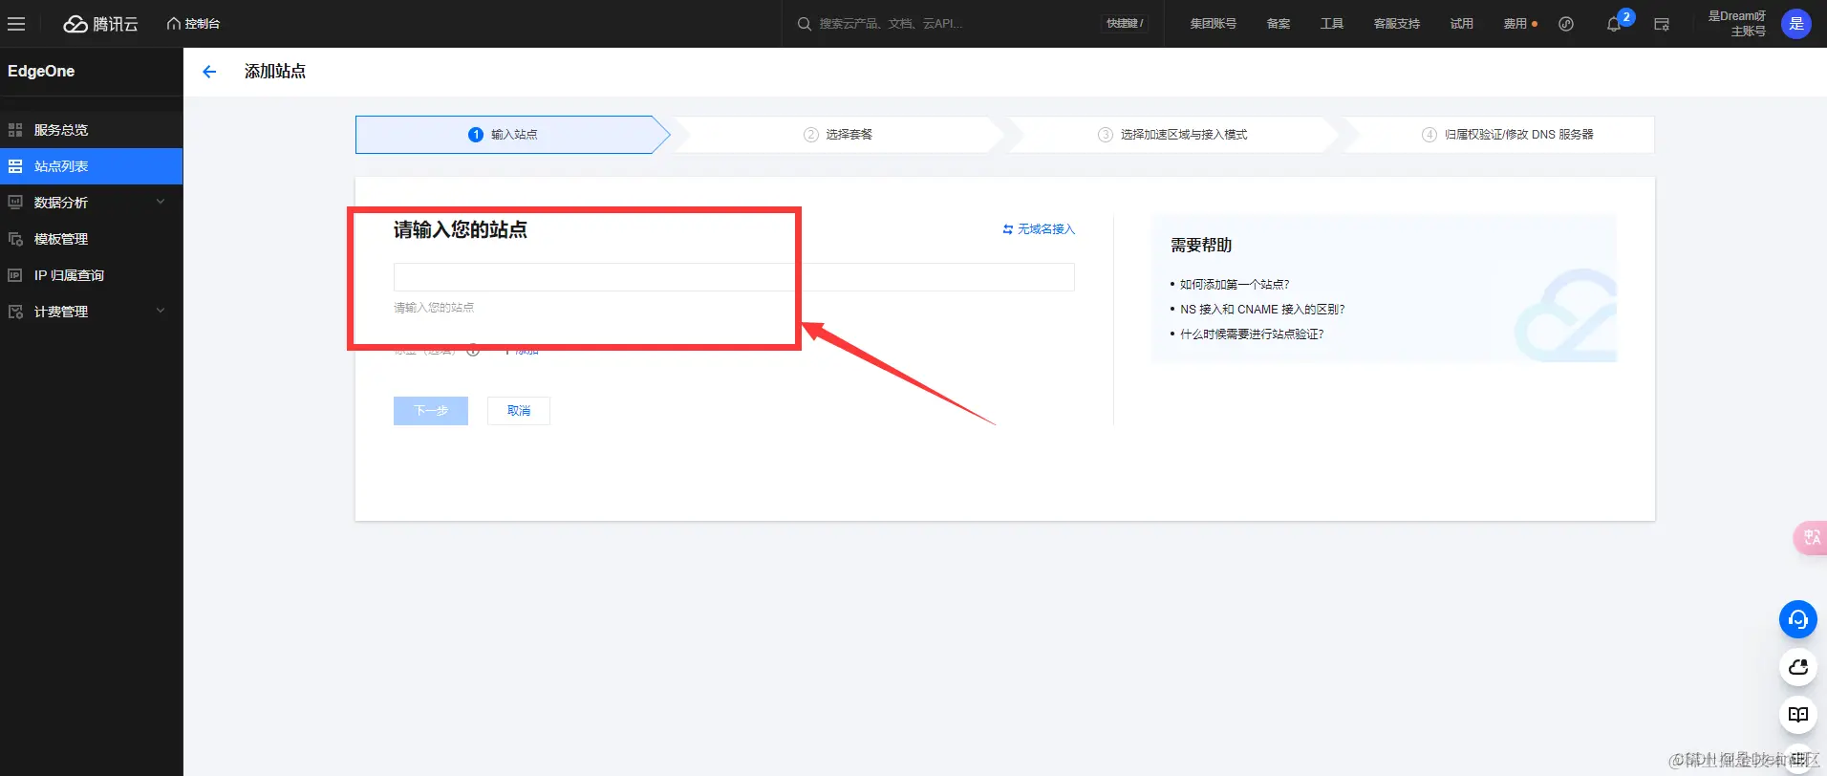Open the blue customer service headset button
The width and height of the screenshot is (1827, 776).
point(1797,619)
